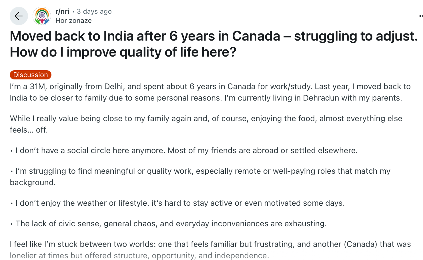The image size is (423, 260).
Task: Open the Horizonaze user profile
Action: click(73, 21)
